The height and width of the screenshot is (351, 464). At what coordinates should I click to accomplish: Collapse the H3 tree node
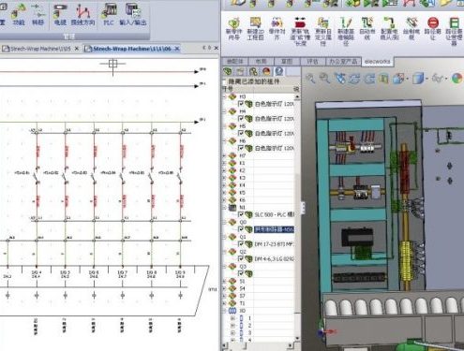(x=224, y=97)
